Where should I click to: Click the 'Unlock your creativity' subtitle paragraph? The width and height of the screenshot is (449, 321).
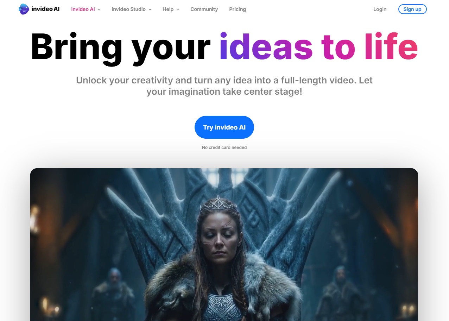coord(224,86)
